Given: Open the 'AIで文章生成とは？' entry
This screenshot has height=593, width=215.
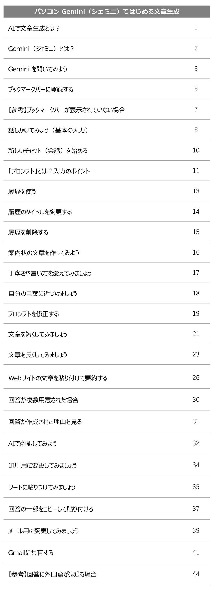Looking at the screenshot, I should [x=34, y=28].
